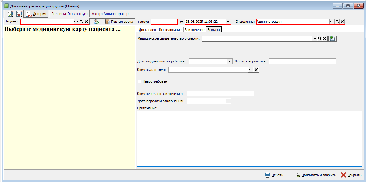Open Кому выдан труп ellipsis button
The width and height of the screenshot is (366, 182).
[x=251, y=70]
